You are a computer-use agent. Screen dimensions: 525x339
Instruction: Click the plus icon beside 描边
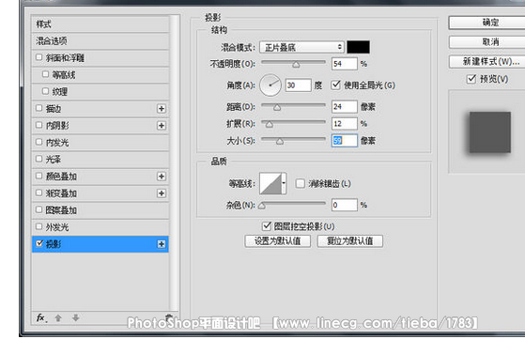point(162,108)
